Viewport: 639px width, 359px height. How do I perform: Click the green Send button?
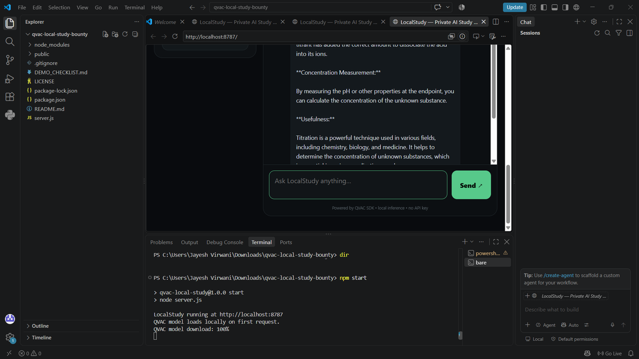point(471,185)
